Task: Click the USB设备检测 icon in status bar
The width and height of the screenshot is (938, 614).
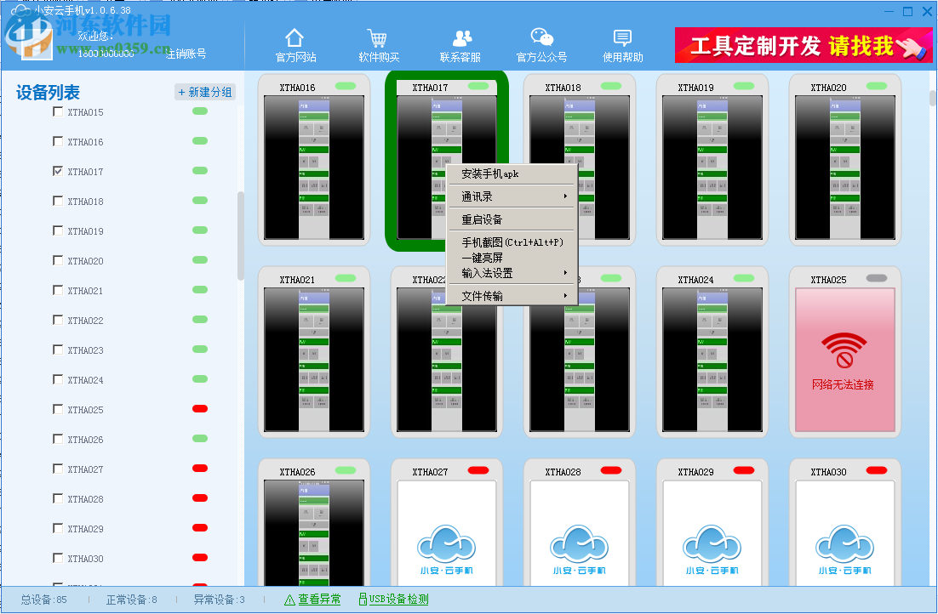Action: [362, 599]
